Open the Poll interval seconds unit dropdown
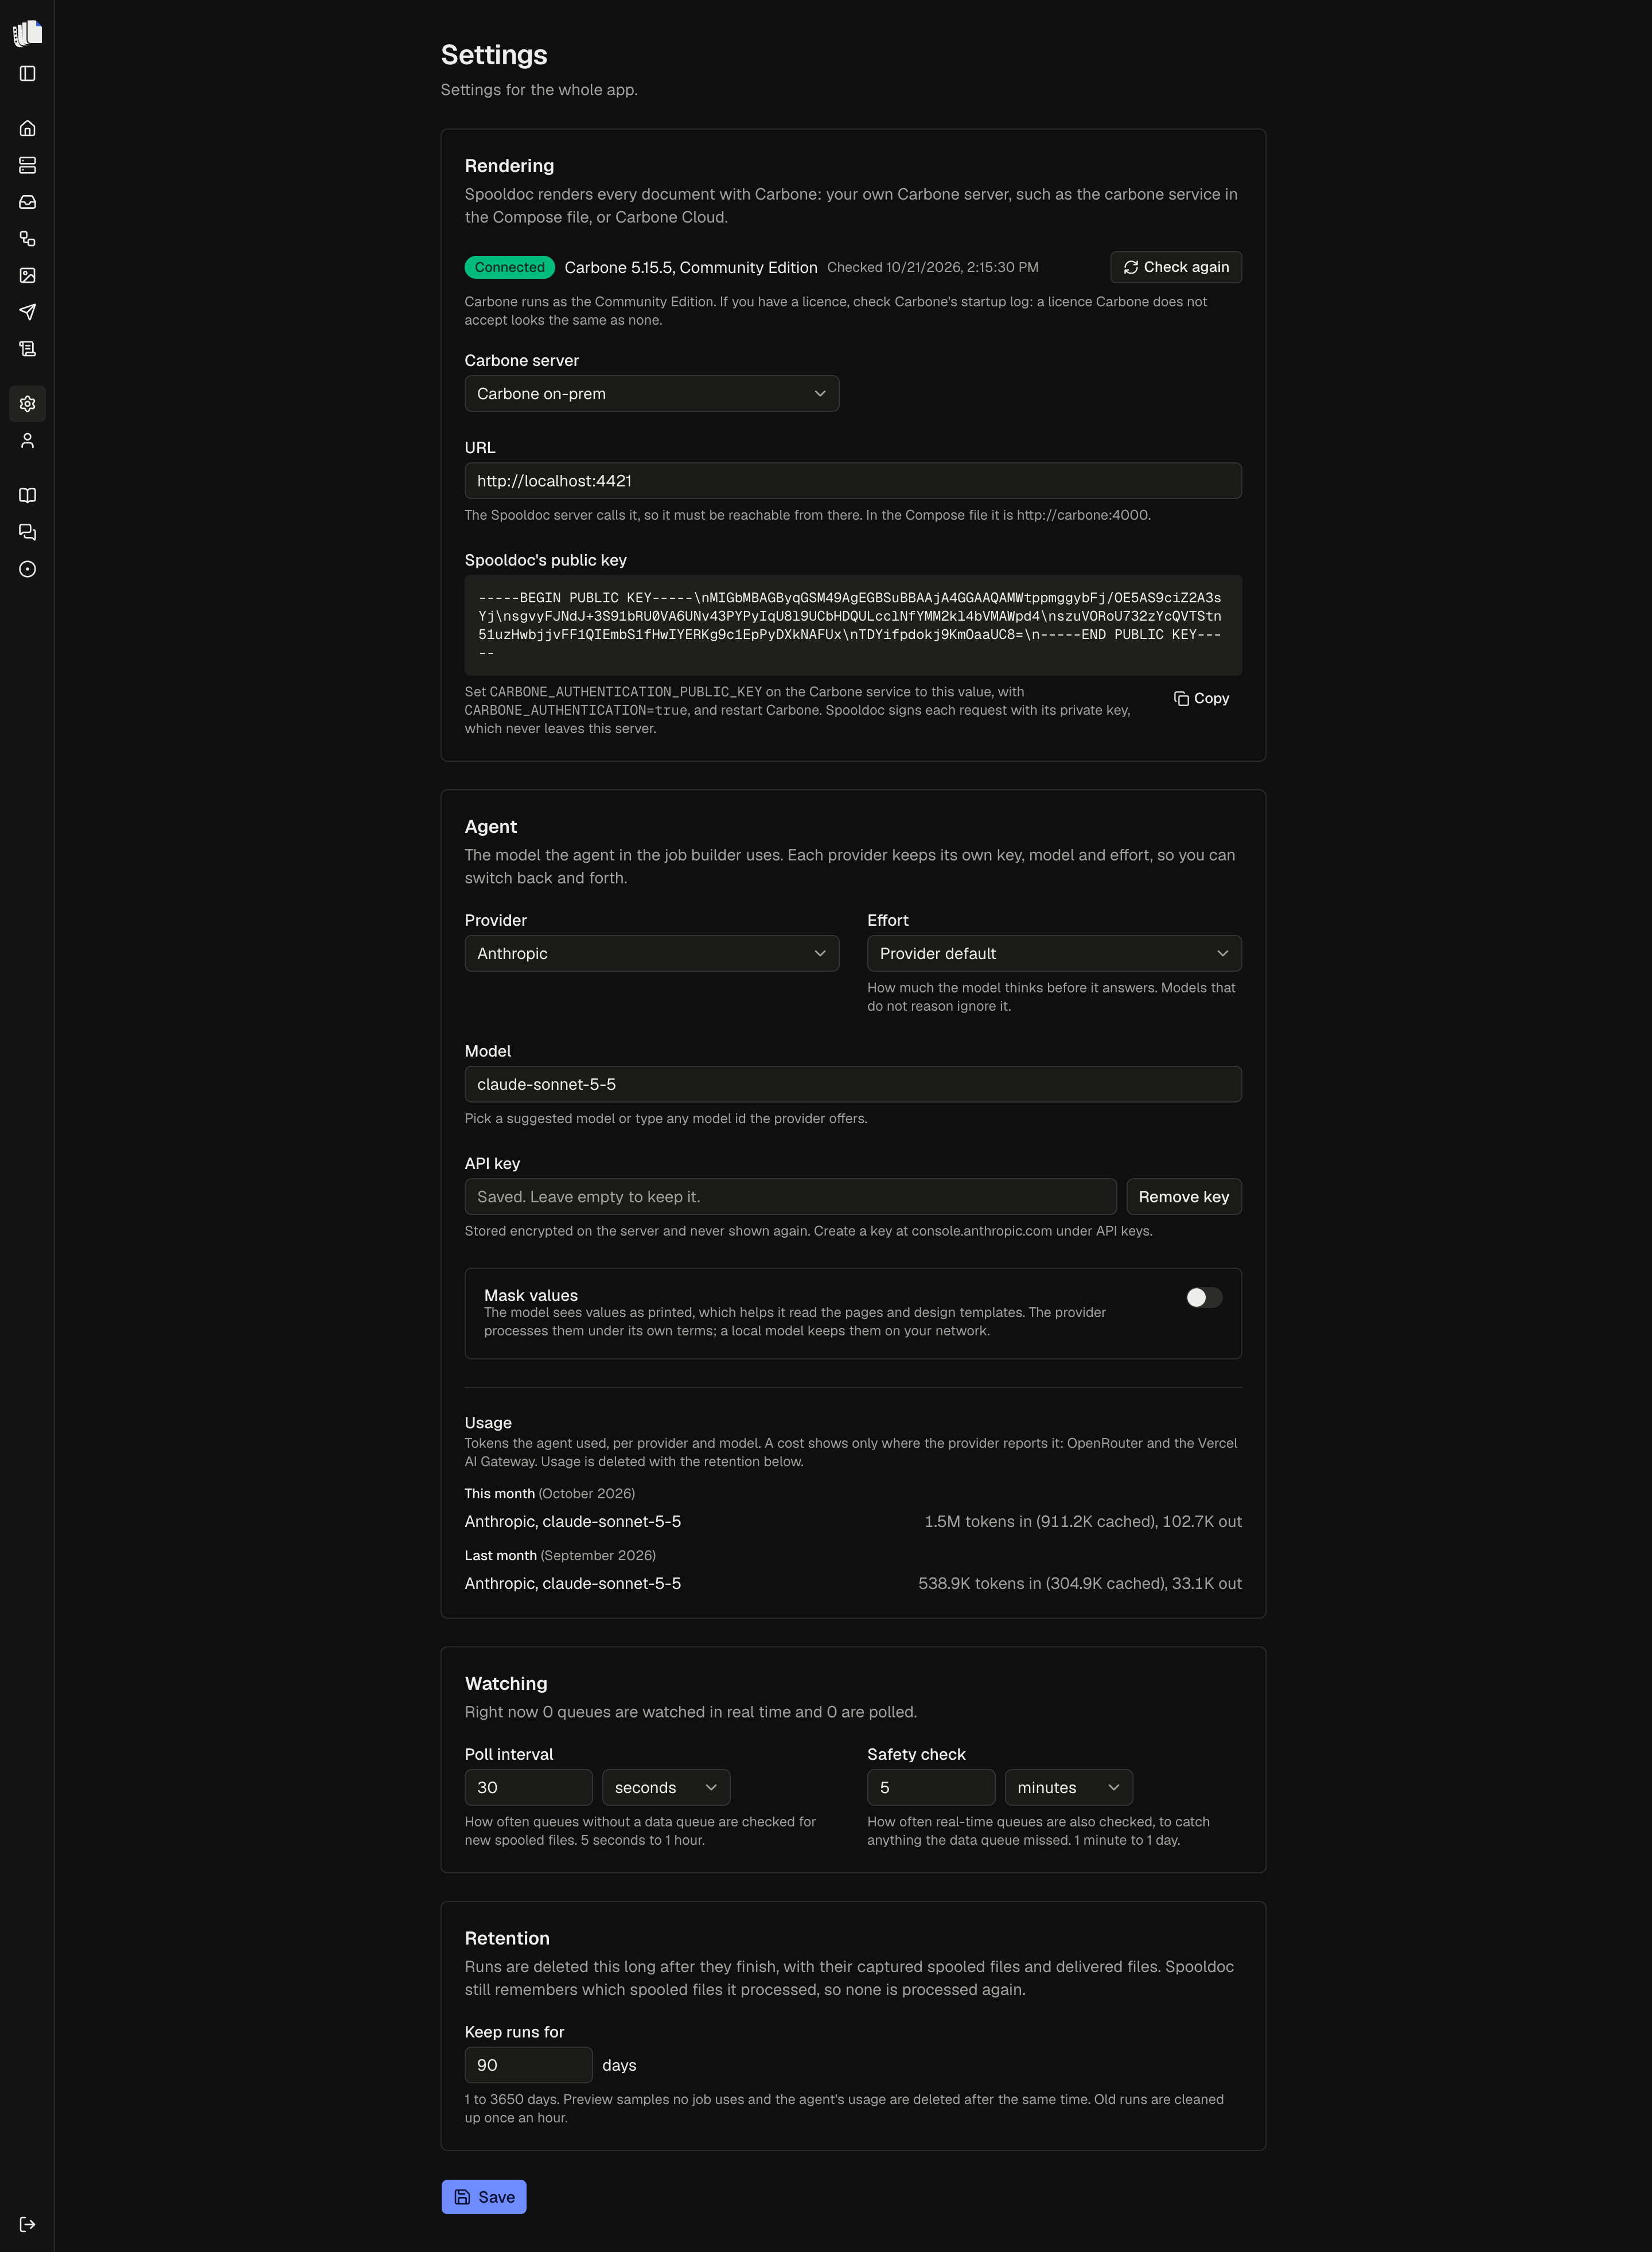The image size is (1652, 2252). click(666, 1788)
